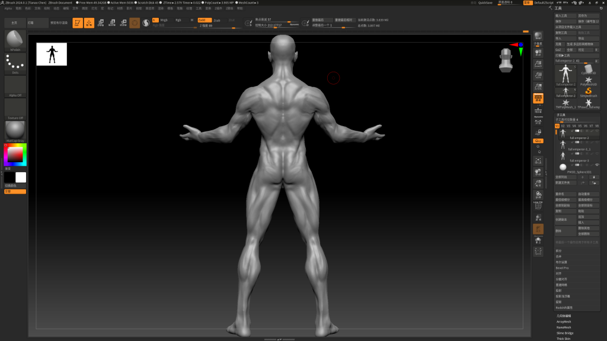Toggle visibility of PM3D_Sphere3D1 subtool

coord(598,165)
